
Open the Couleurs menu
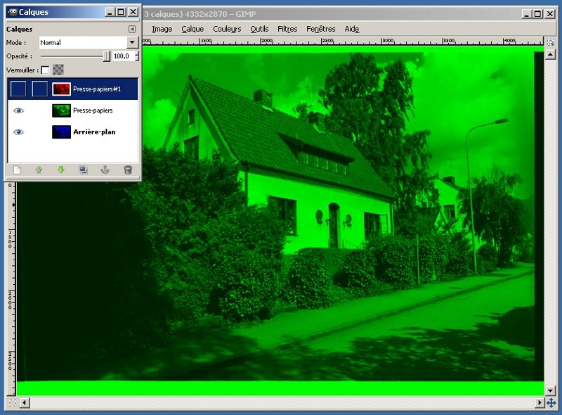pos(227,29)
